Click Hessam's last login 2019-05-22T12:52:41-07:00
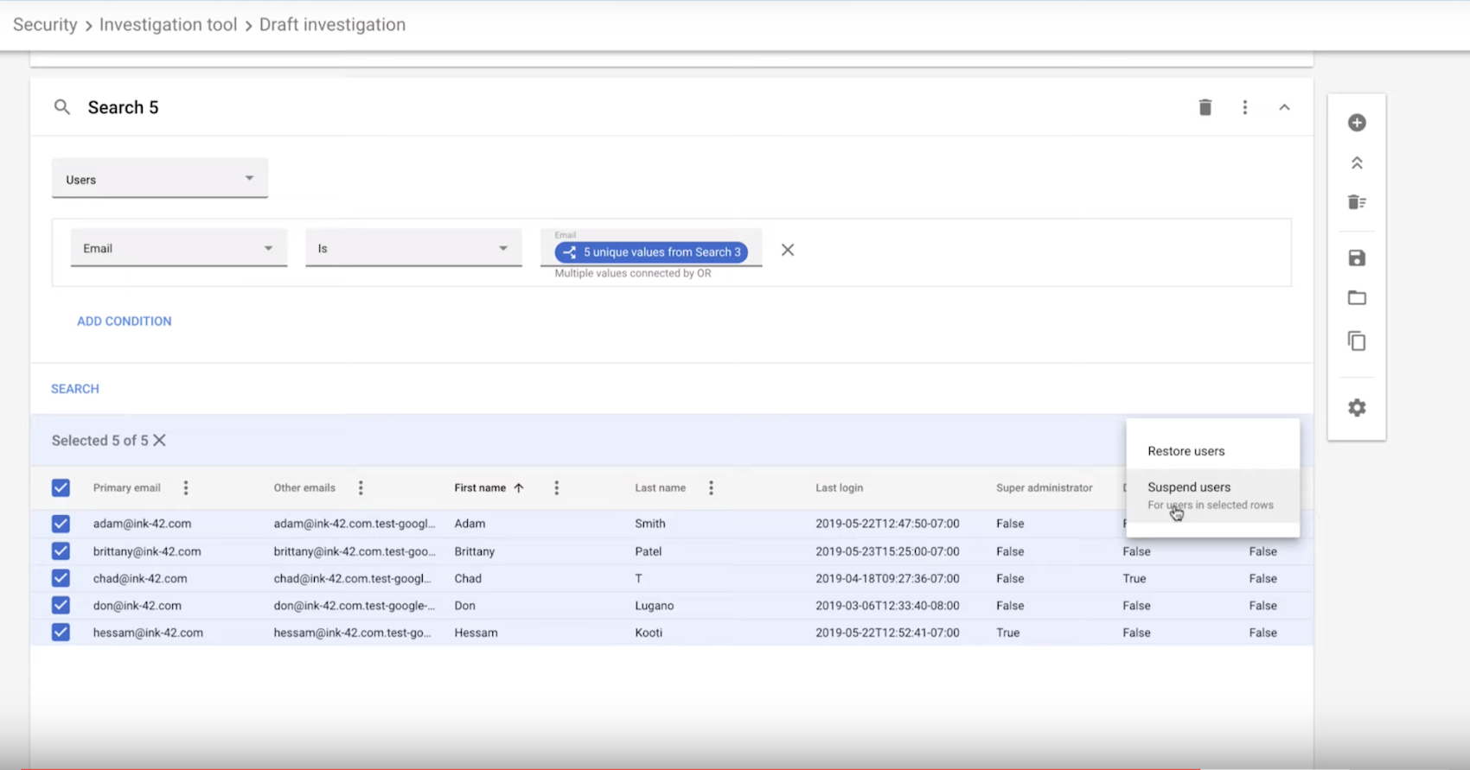The image size is (1470, 770). tap(887, 633)
